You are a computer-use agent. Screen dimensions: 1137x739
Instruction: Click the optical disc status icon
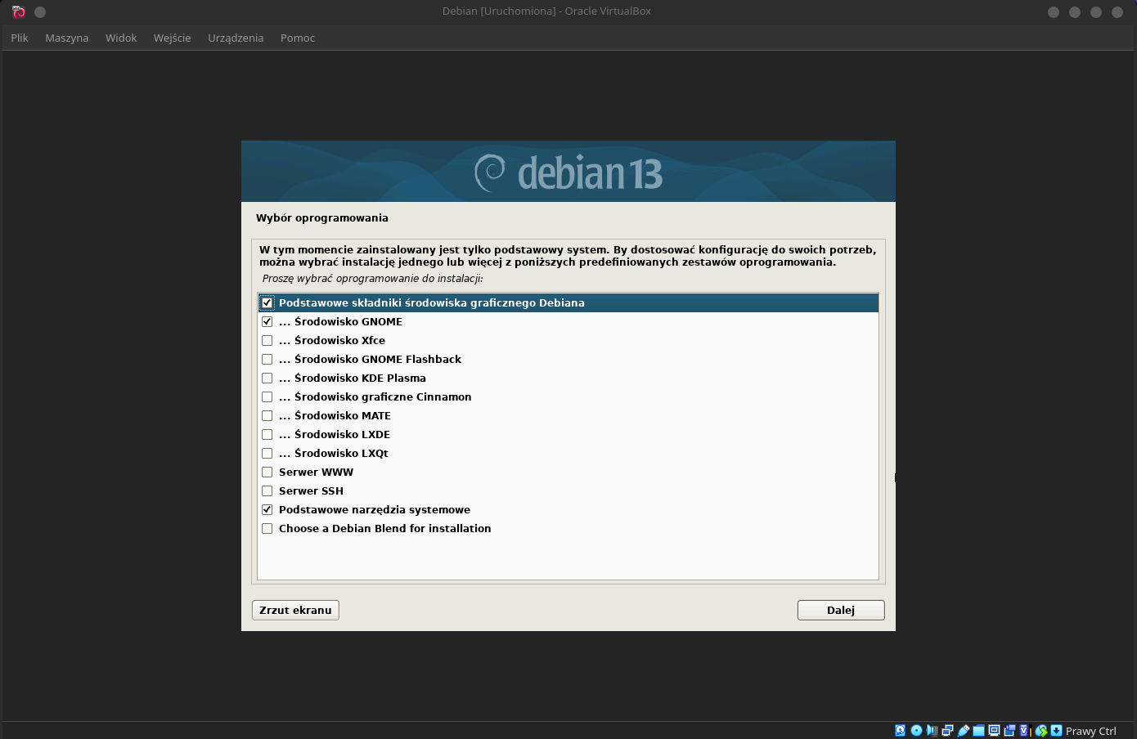pyautogui.click(x=916, y=730)
